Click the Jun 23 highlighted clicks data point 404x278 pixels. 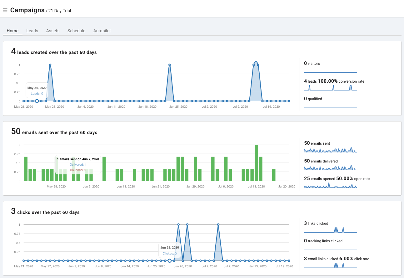pyautogui.click(x=170, y=261)
